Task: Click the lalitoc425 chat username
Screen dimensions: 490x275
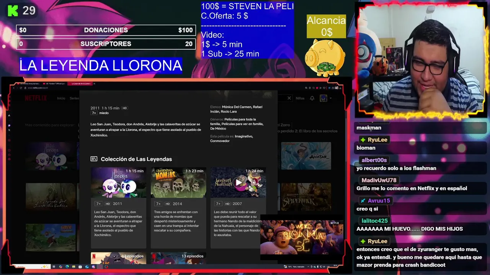Action: (374, 221)
